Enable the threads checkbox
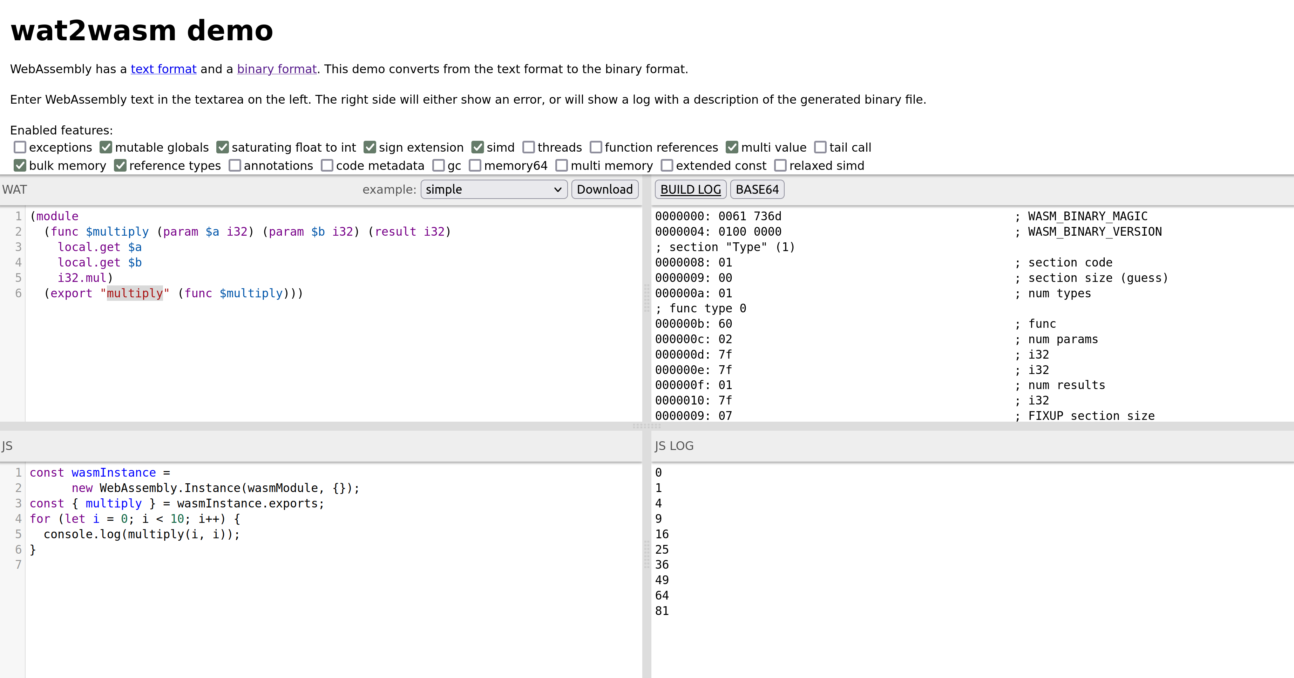 (528, 147)
